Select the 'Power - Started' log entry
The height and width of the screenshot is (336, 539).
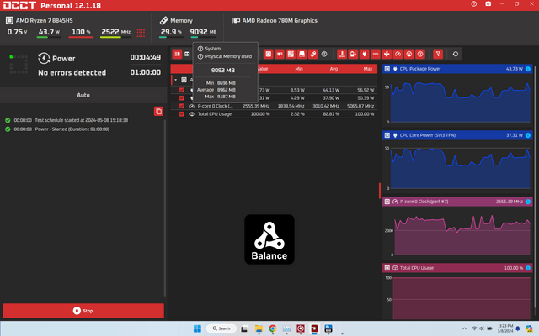click(72, 129)
